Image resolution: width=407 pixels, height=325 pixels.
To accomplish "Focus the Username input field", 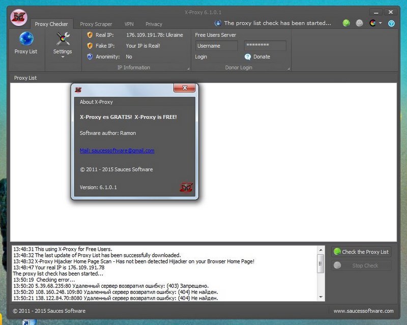I will [x=217, y=46].
